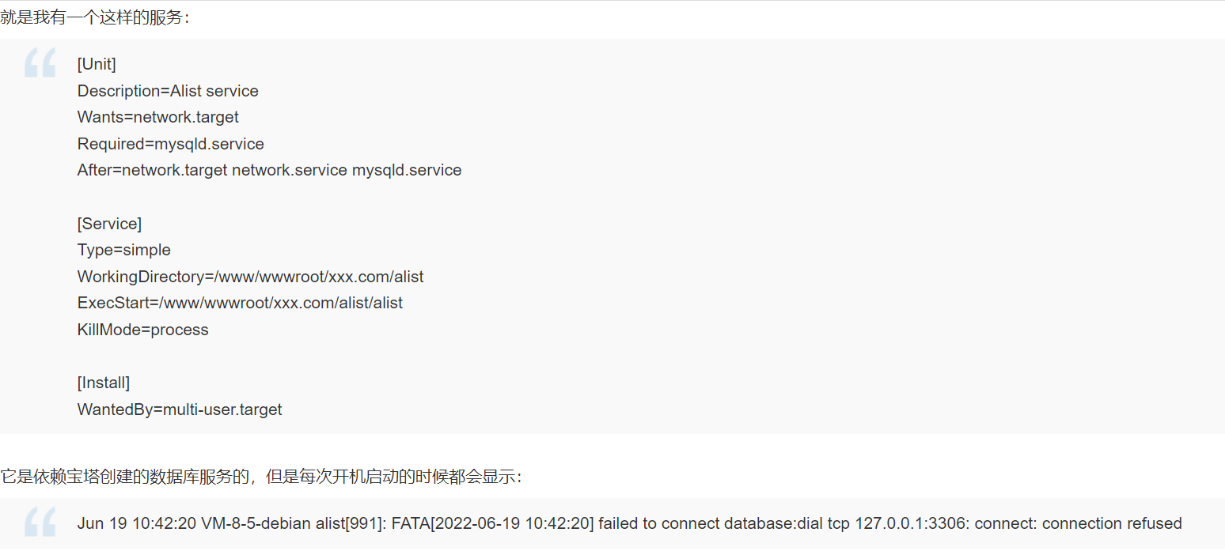Click the [Unit] section header line
This screenshot has width=1225, height=551.
97,64
